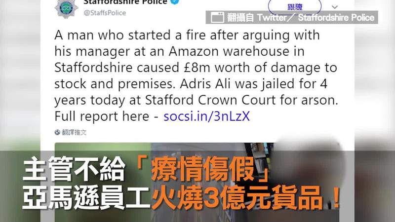
Task: Expand the chevron menu beside 跟隨
Action: click(335, 7)
